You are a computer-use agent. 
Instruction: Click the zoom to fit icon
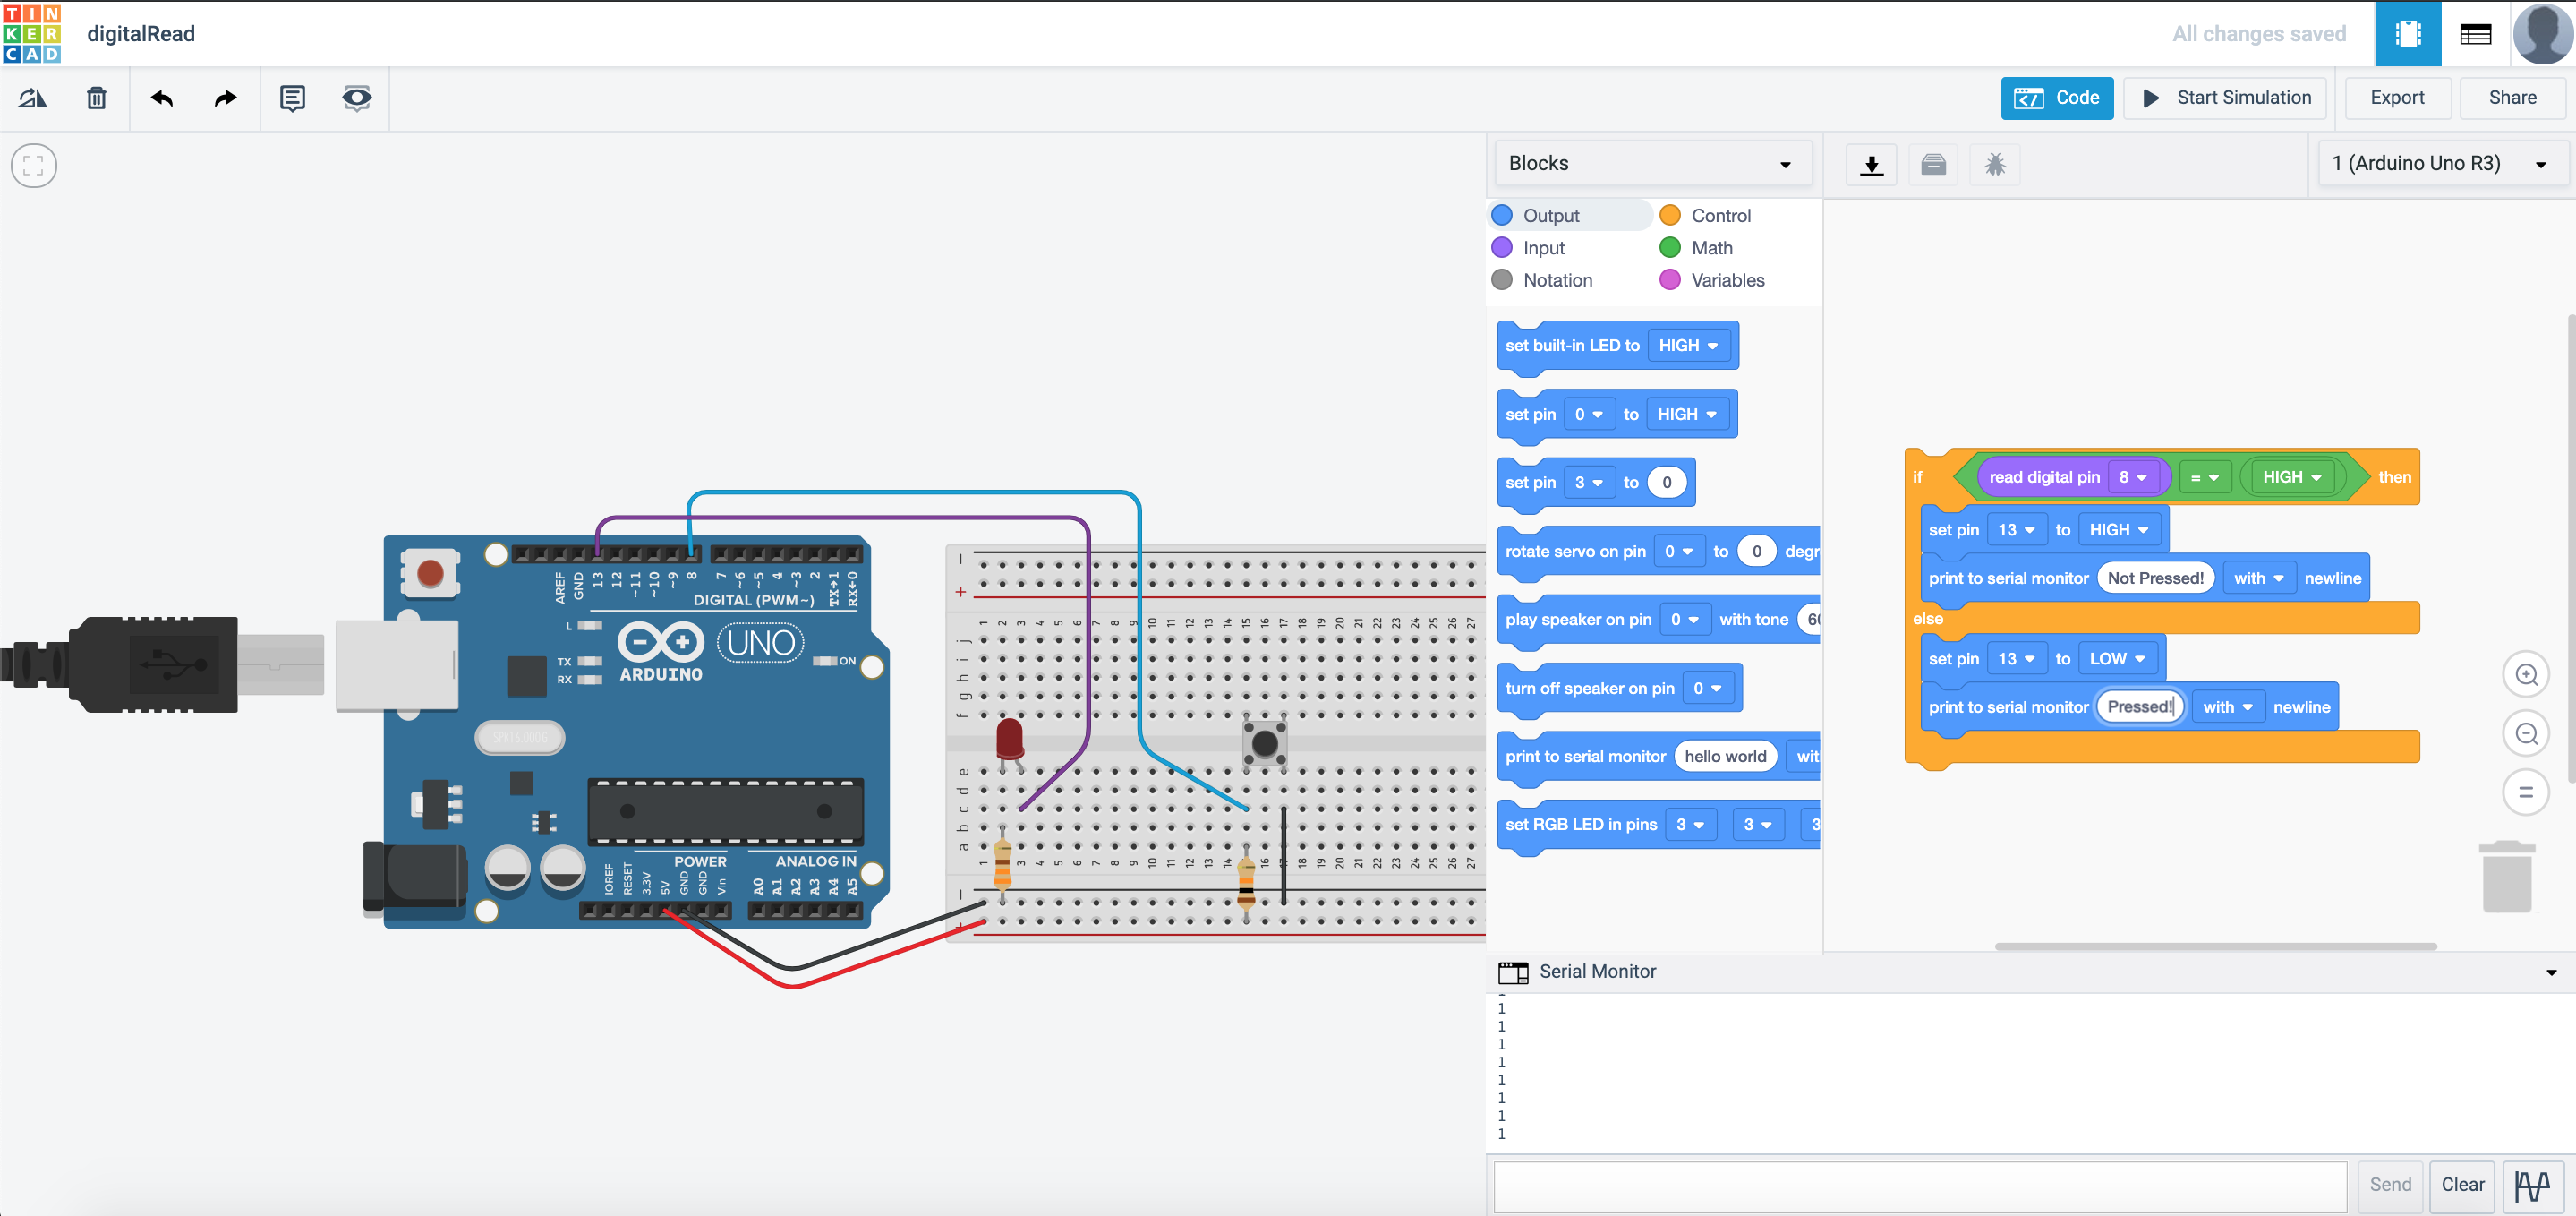click(x=34, y=167)
